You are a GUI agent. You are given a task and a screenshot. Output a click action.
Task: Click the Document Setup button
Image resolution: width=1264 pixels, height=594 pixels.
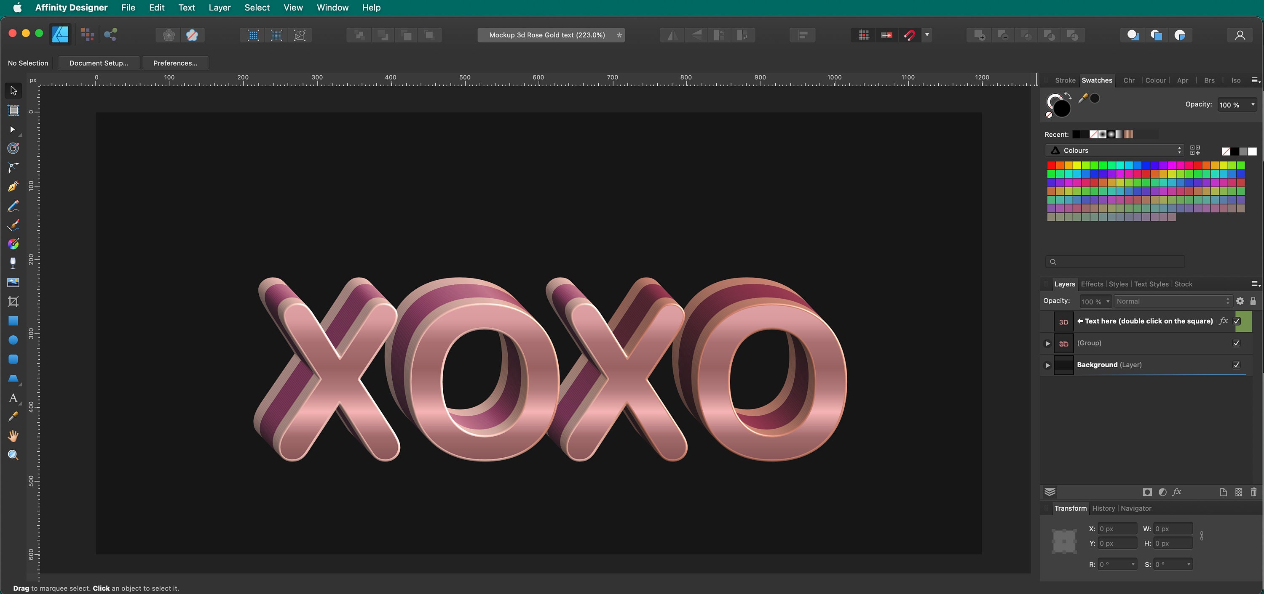[98, 63]
